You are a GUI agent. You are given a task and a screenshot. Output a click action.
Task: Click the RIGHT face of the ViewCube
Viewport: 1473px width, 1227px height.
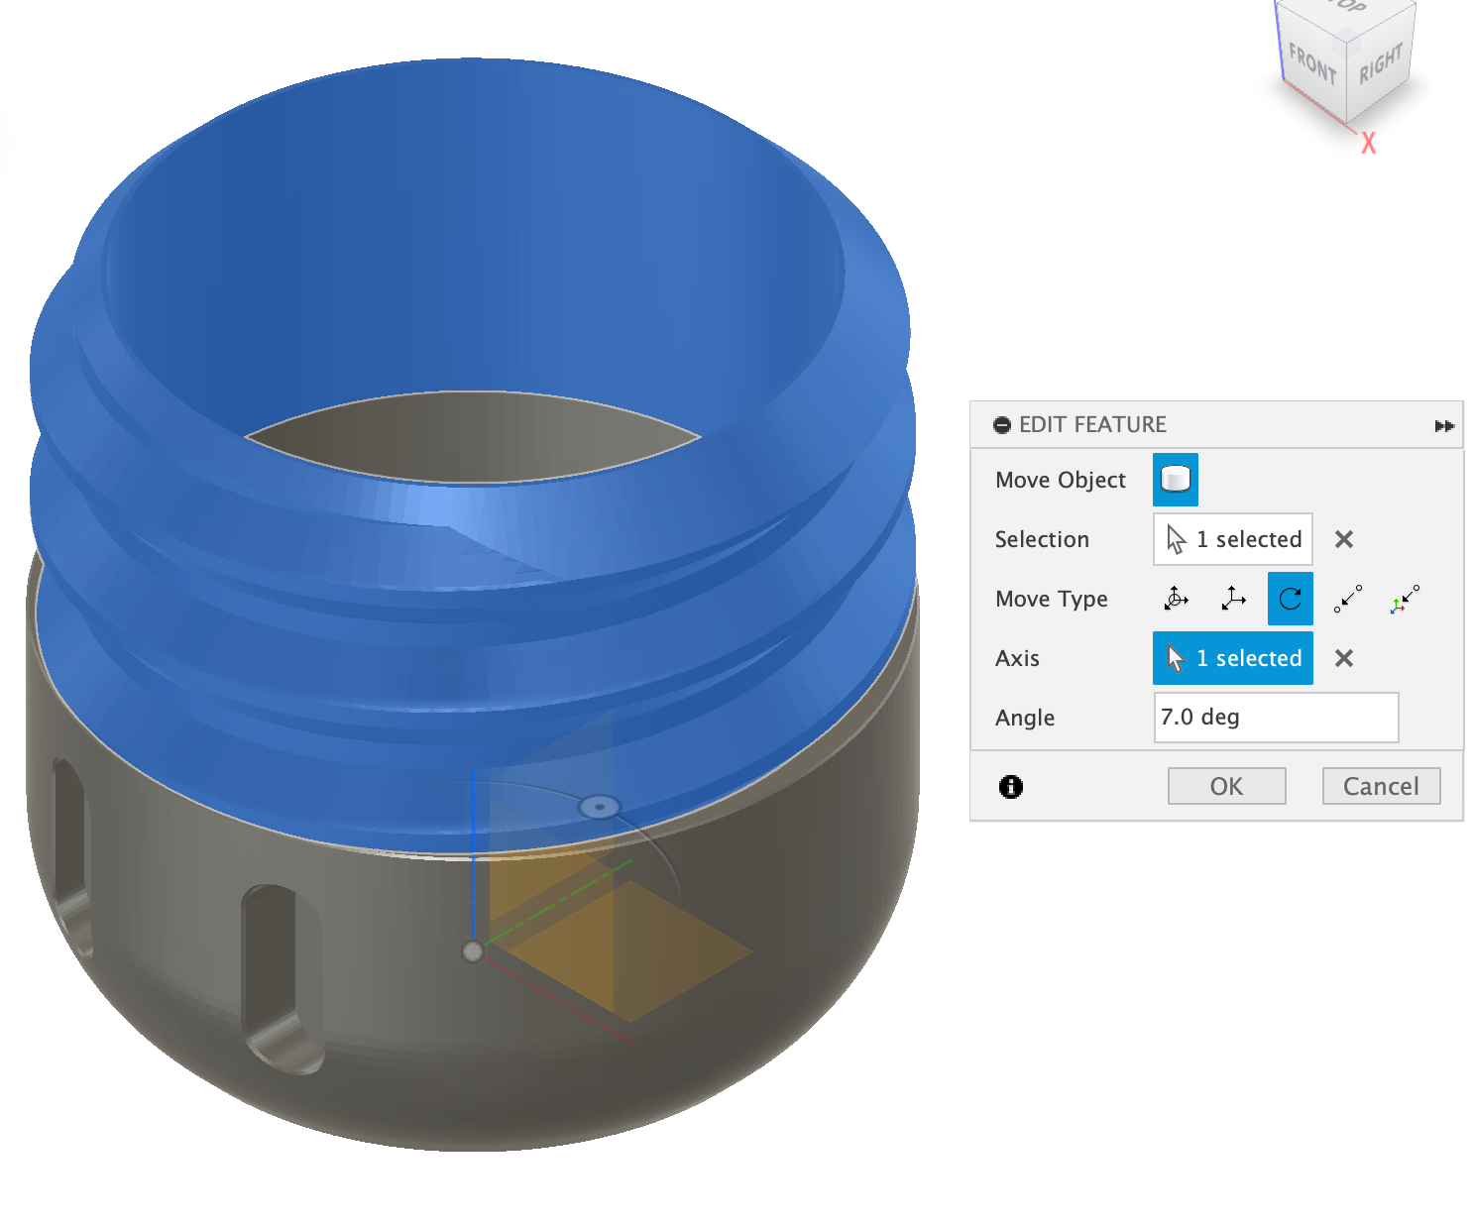[x=1381, y=61]
